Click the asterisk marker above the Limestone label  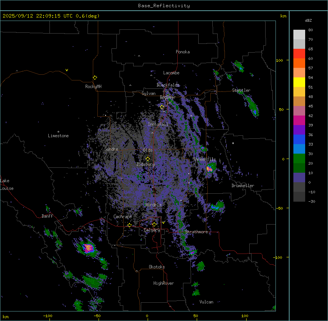[x=58, y=132]
